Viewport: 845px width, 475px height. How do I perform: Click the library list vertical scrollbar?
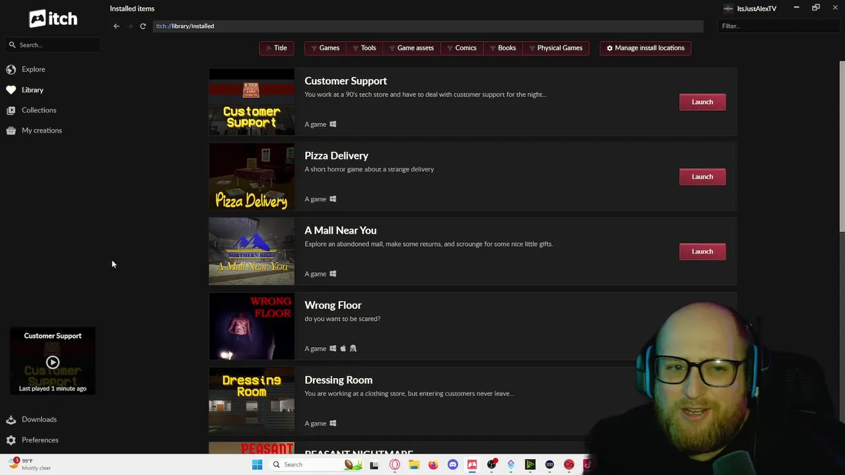tap(842, 146)
